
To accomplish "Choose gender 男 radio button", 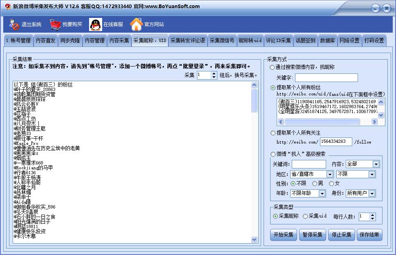I will coord(315,184).
